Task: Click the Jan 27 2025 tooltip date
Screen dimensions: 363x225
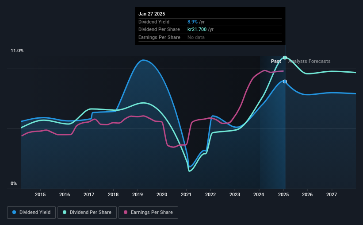Action: click(x=152, y=14)
